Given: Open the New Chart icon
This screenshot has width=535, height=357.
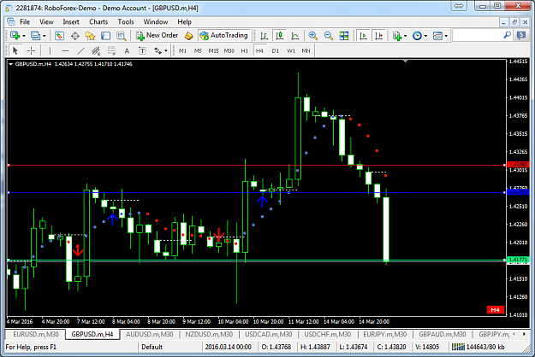Looking at the screenshot, I should 15,35.
